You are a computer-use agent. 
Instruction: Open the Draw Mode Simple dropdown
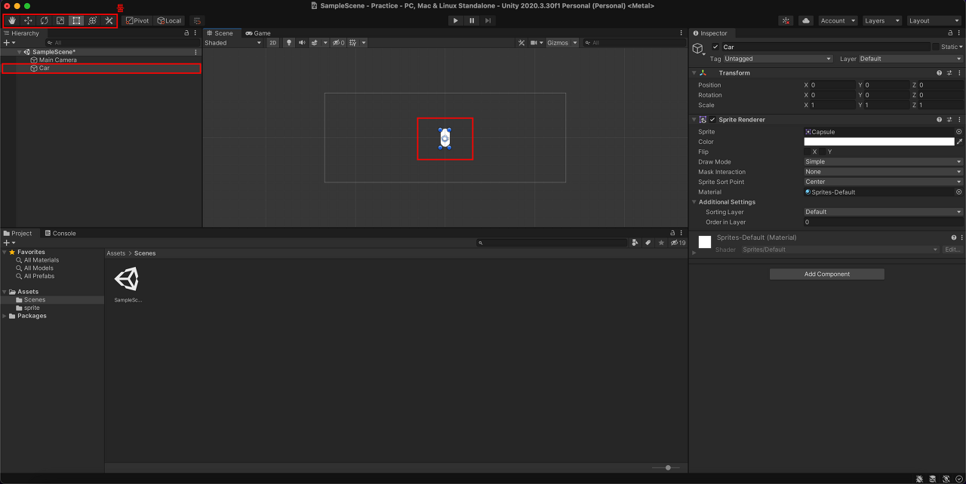pyautogui.click(x=884, y=161)
